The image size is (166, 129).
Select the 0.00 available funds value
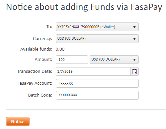[x=60, y=49]
